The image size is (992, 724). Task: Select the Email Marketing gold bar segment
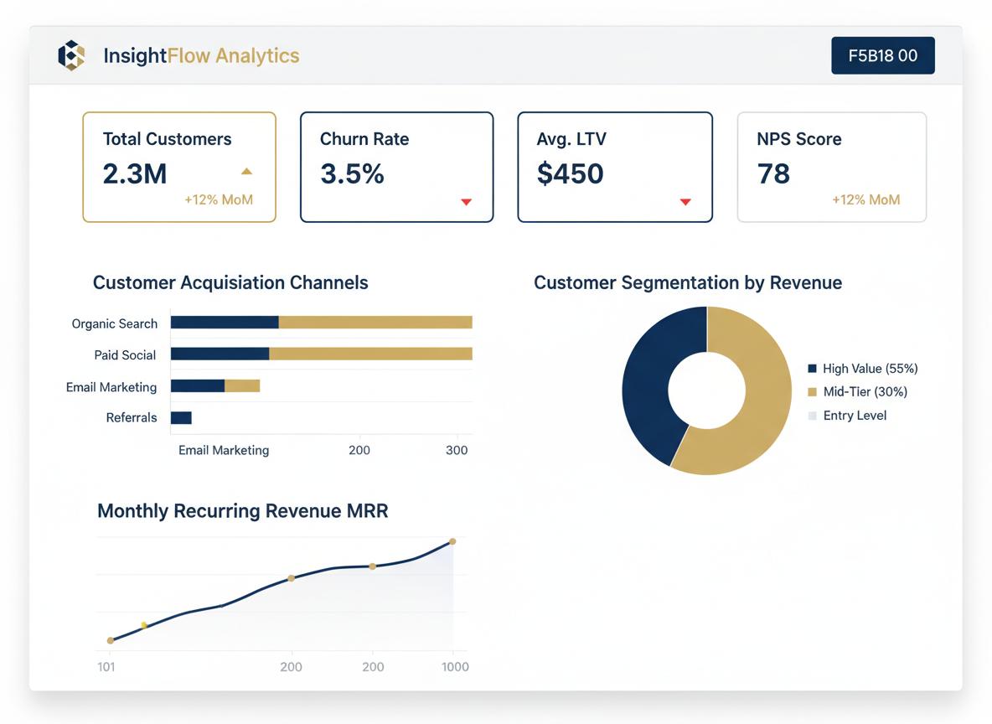click(x=242, y=385)
